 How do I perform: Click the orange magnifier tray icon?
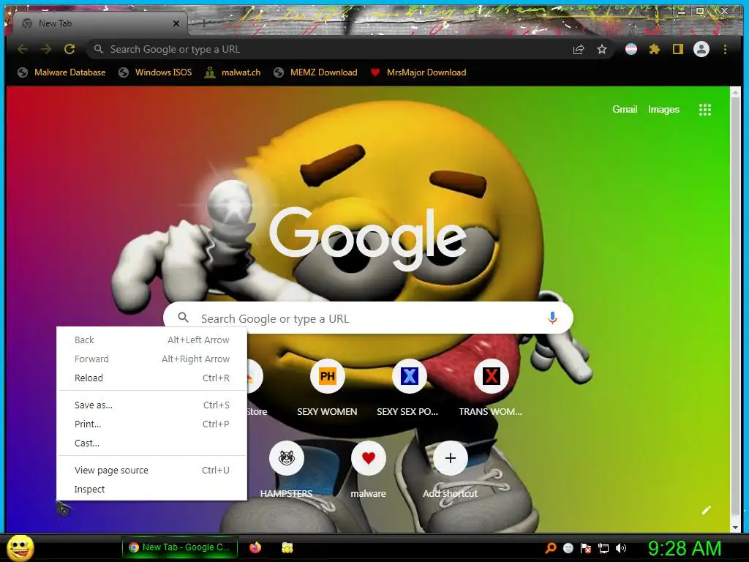tap(550, 548)
